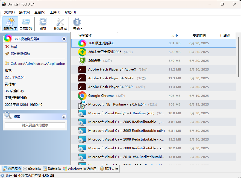Viewport: 241px width, 178px height.
Task: Click the 跟踪安装 traced install button
Action: pyautogui.click(x=109, y=169)
